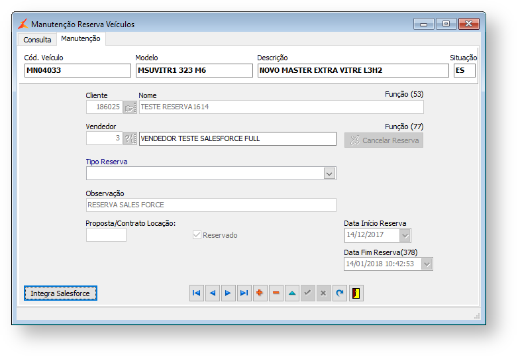Viewport: 518px width, 357px height.
Task: Open Cliente lookup hand icon
Action: click(130, 107)
